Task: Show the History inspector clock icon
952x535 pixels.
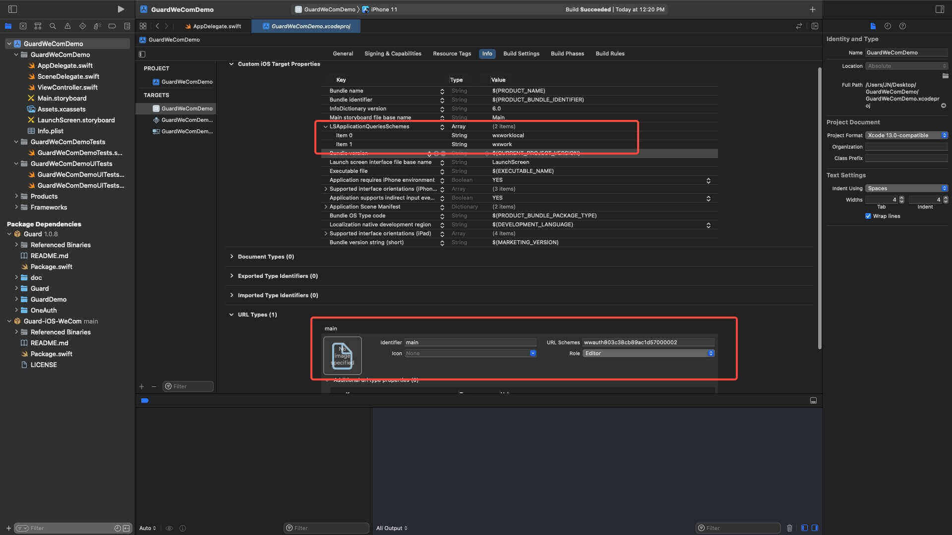Action: (888, 26)
